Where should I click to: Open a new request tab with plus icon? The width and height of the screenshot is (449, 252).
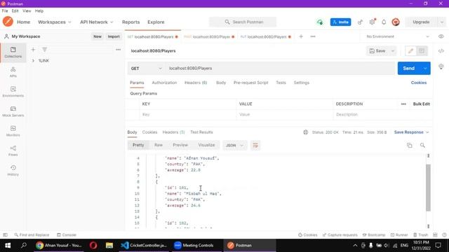301,36
